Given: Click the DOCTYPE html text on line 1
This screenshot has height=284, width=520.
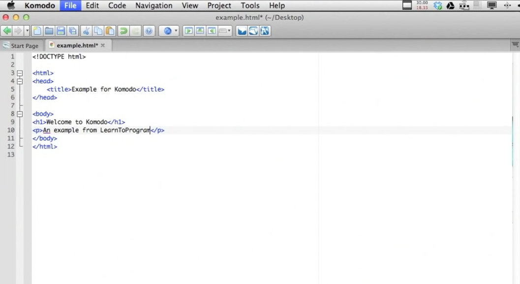Looking at the screenshot, I should (x=59, y=57).
